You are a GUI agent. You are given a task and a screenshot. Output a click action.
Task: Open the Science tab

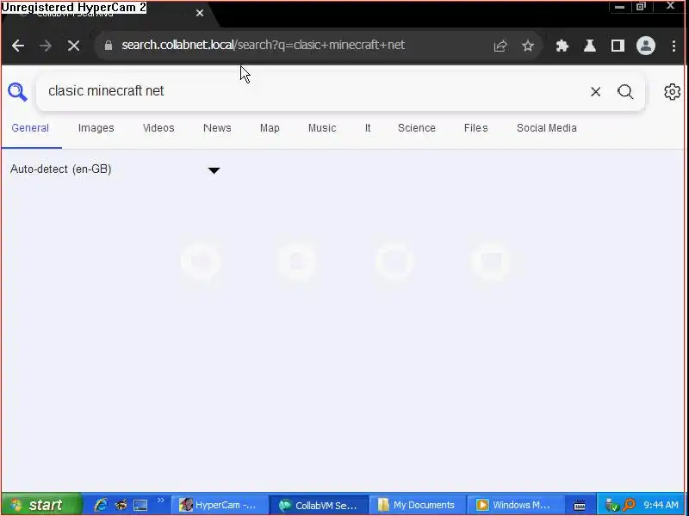tap(417, 128)
